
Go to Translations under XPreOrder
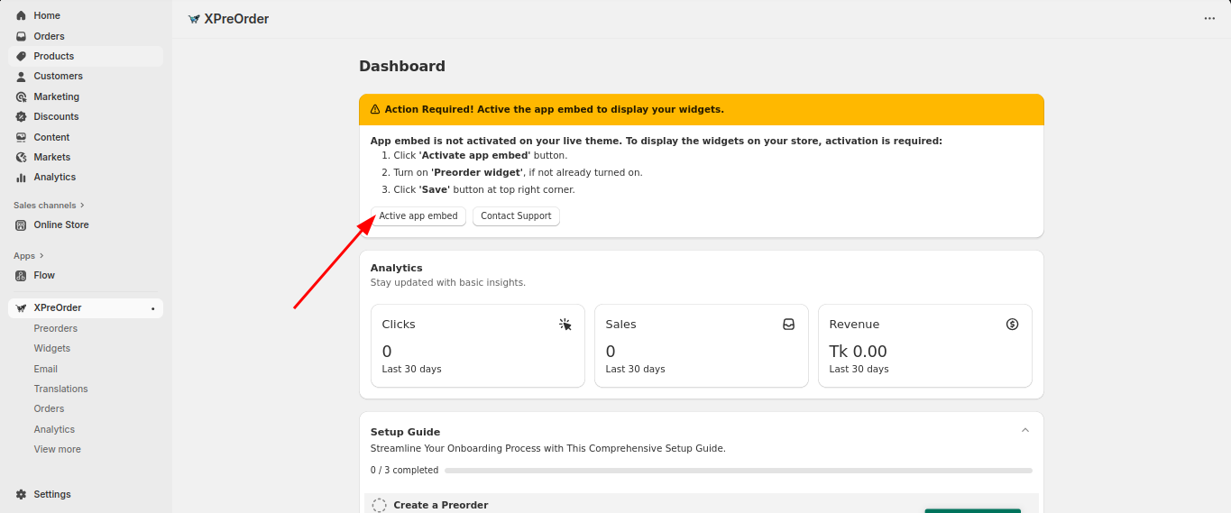pyautogui.click(x=60, y=389)
